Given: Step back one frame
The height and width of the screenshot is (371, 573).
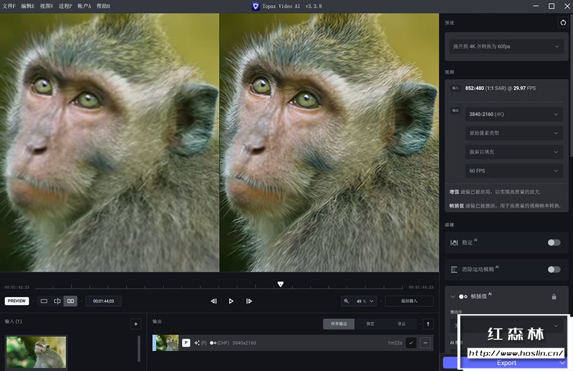Looking at the screenshot, I should 213,301.
